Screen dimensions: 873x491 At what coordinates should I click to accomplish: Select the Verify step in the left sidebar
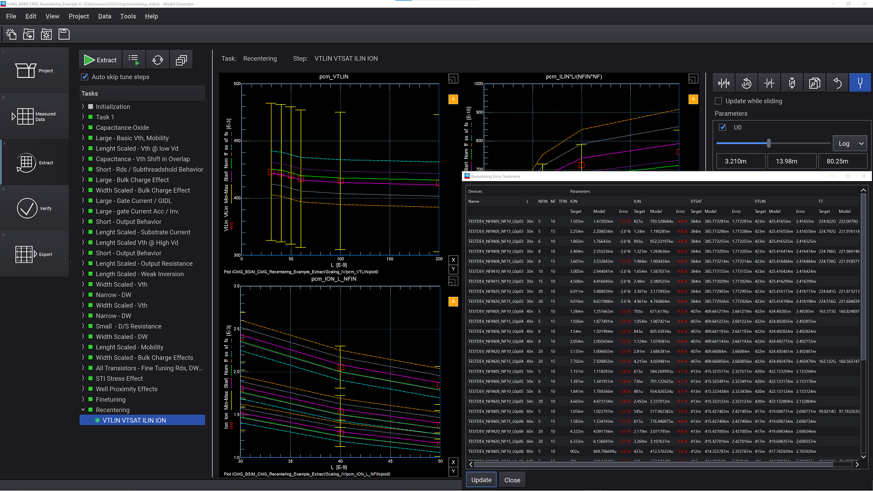34,208
